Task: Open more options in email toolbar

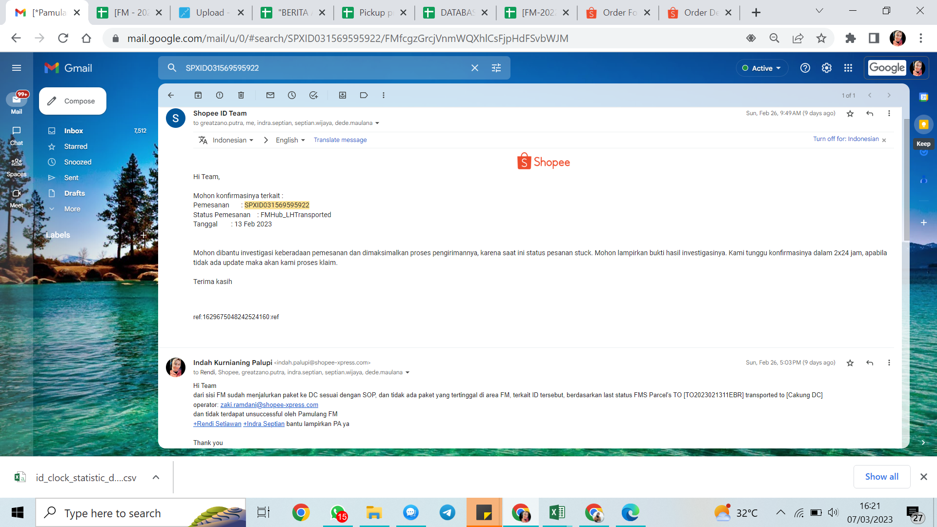Action: [x=384, y=95]
